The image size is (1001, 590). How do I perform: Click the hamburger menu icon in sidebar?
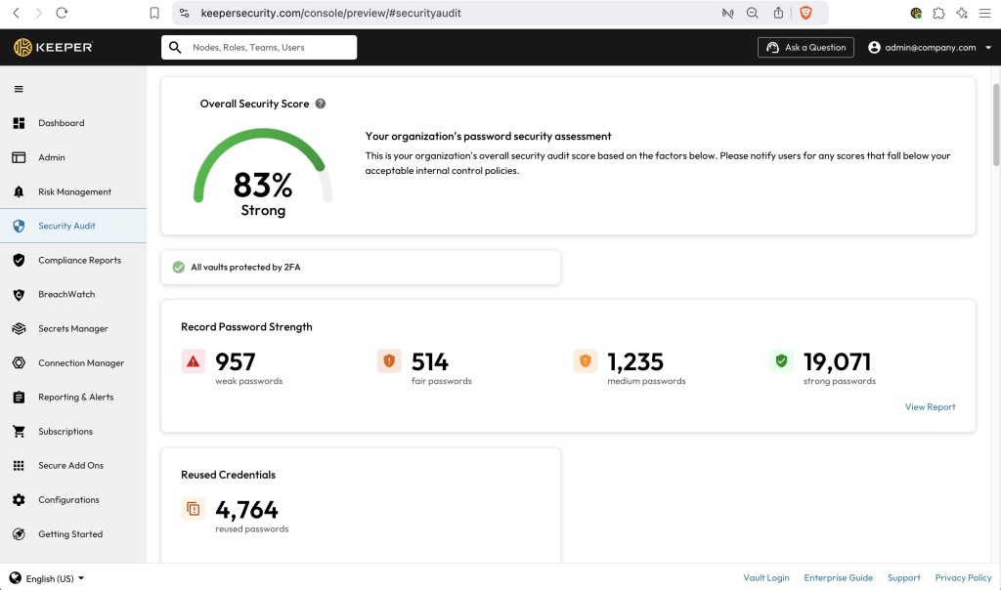18,90
